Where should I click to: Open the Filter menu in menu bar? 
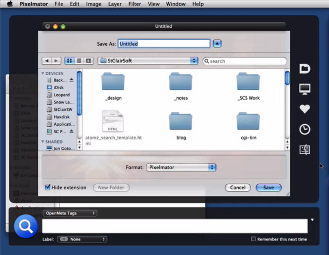click(x=135, y=4)
